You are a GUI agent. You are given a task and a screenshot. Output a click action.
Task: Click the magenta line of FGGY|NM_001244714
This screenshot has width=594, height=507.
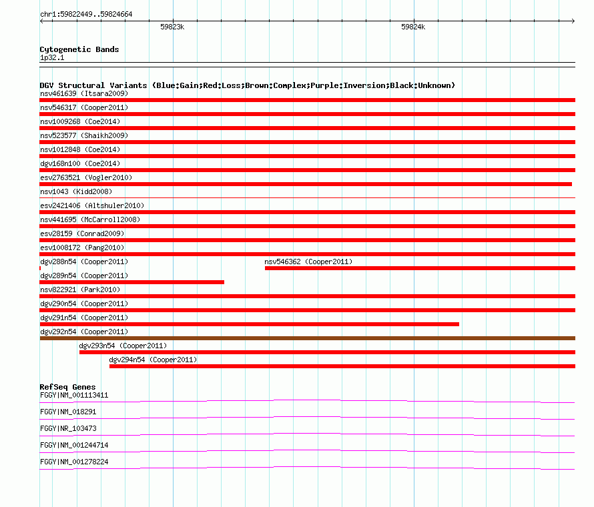point(307,451)
